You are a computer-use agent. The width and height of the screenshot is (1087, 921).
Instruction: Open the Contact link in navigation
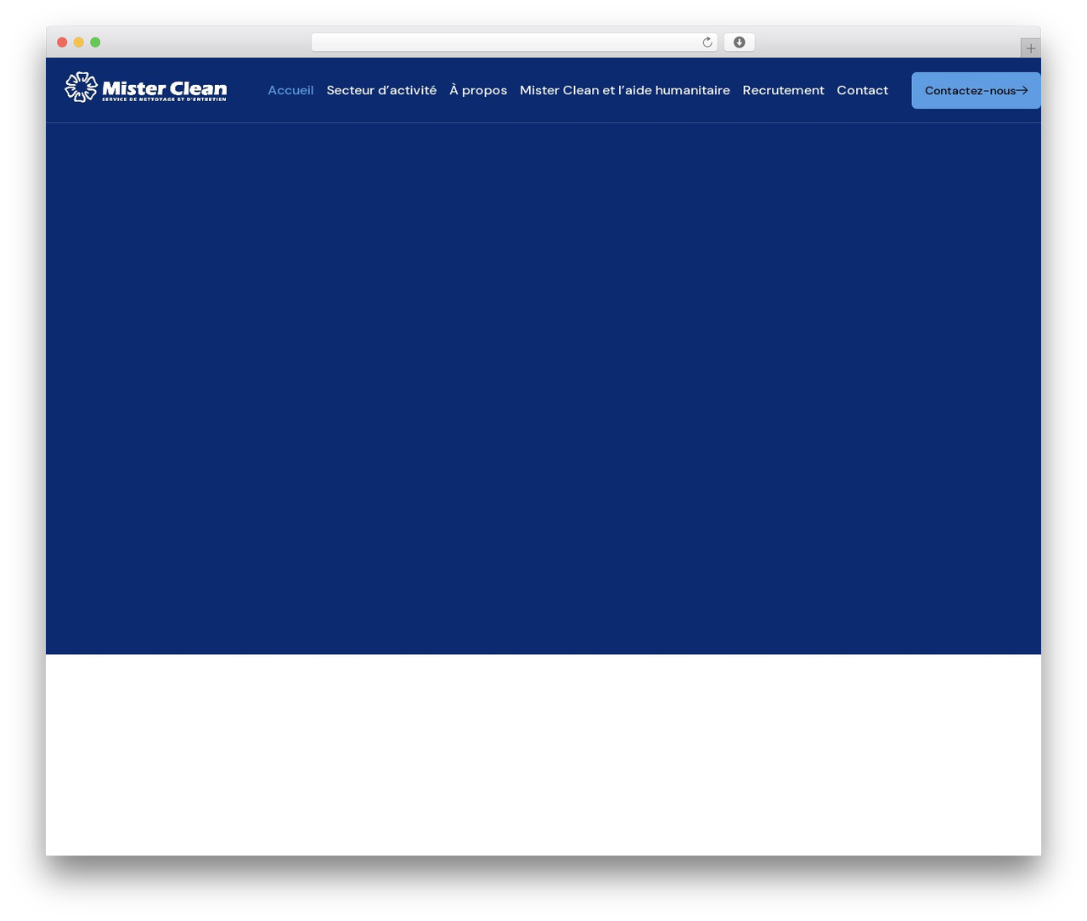(x=862, y=90)
